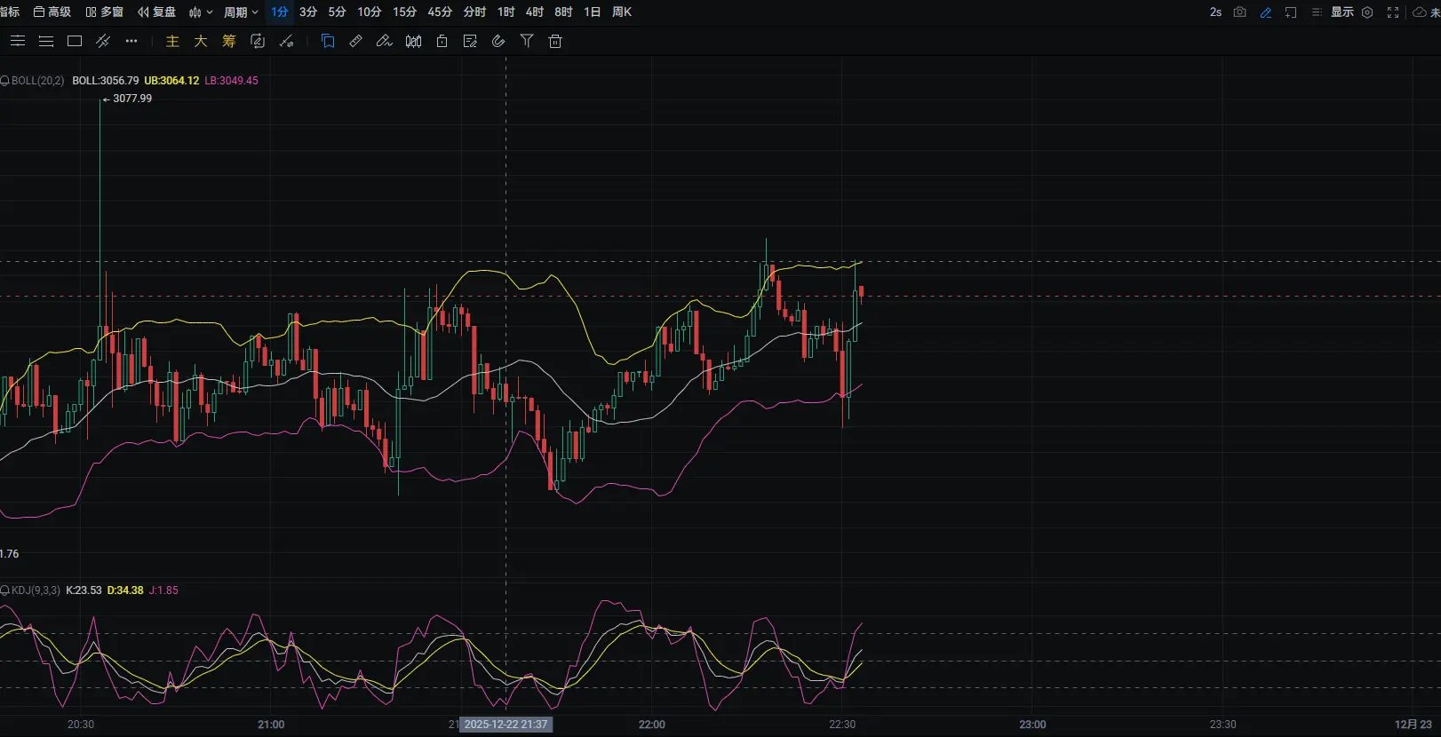Click the candlestick bars icon in second toolbar

[x=413, y=42]
